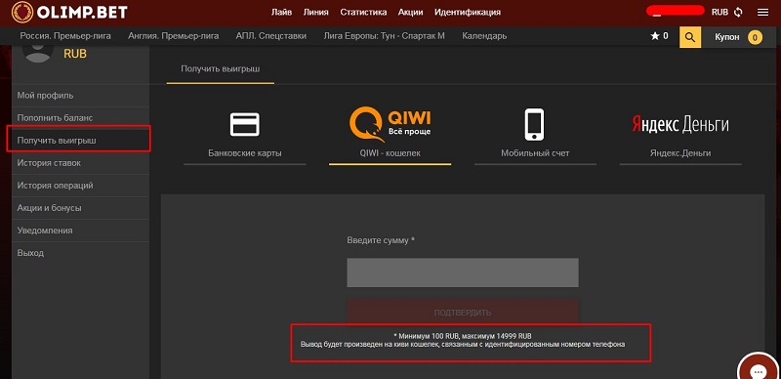Image resolution: width=781 pixels, height=379 pixels.
Task: Select the mobile phone payment icon
Action: [x=534, y=124]
